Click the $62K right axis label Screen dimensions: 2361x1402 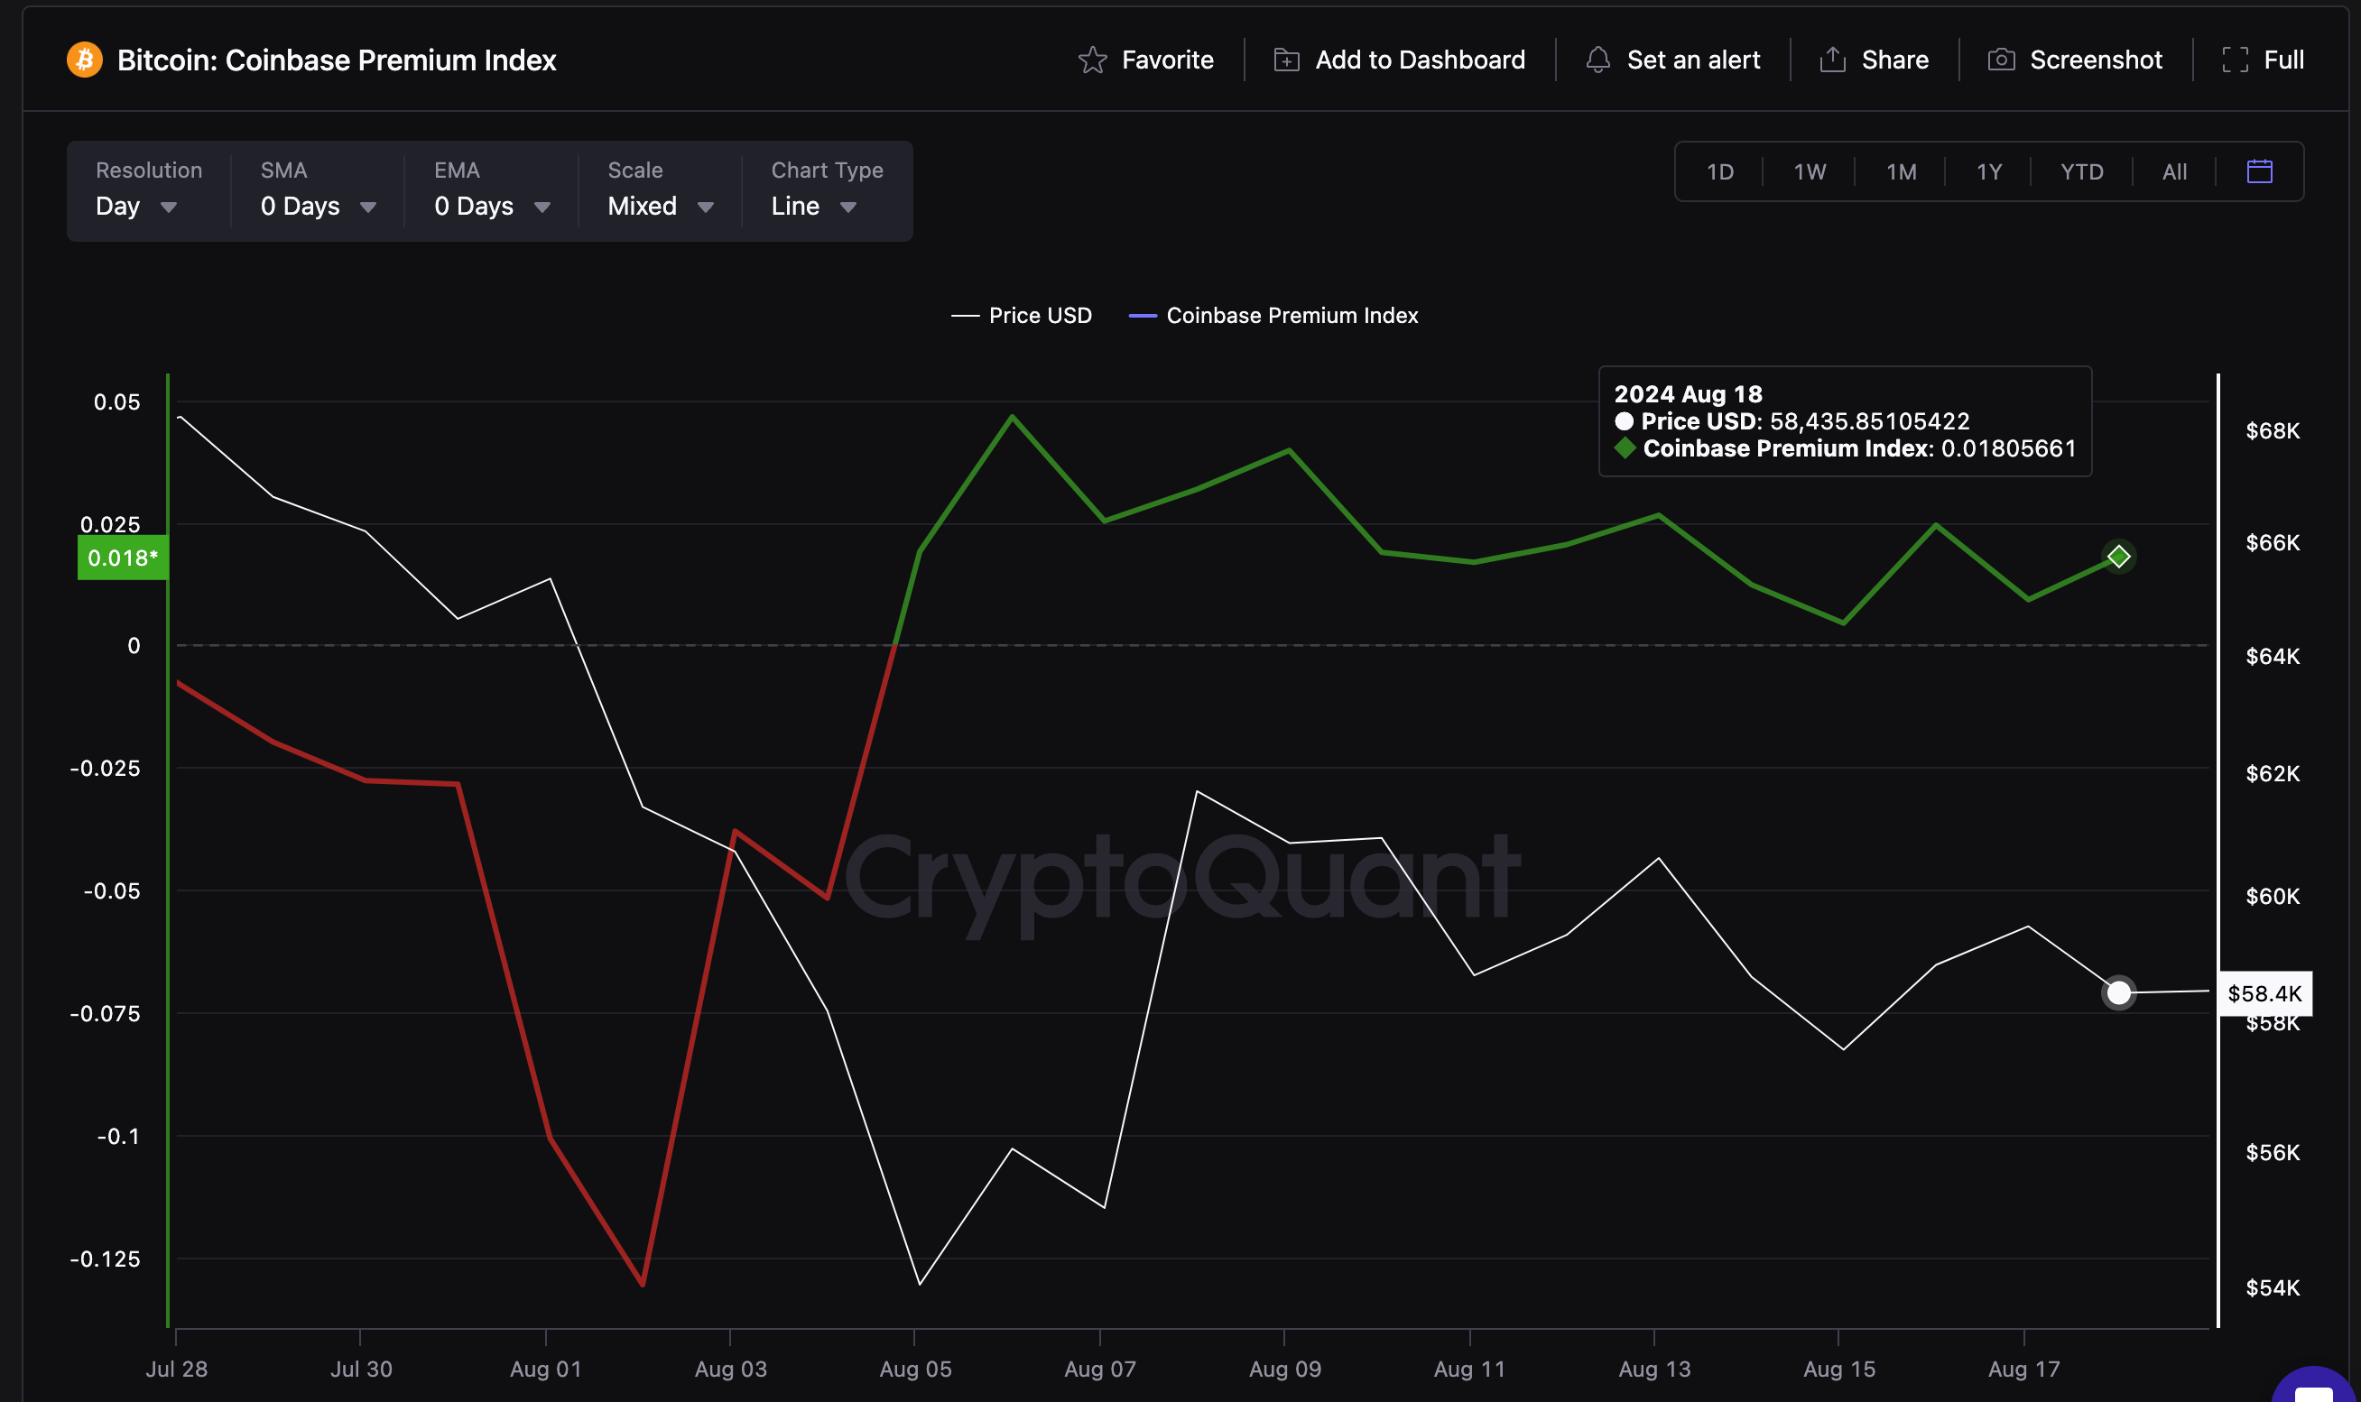(2273, 774)
